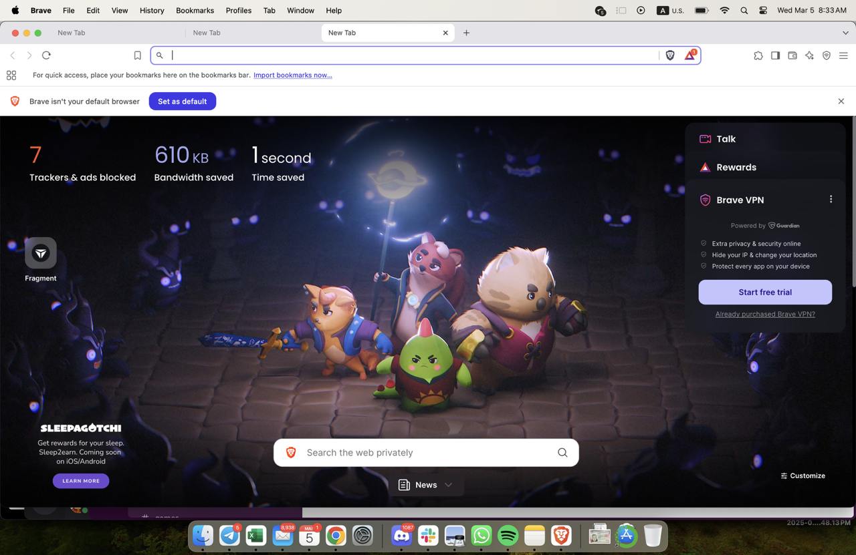Image resolution: width=856 pixels, height=555 pixels.
Task: Reload the current page
Action: (x=46, y=55)
